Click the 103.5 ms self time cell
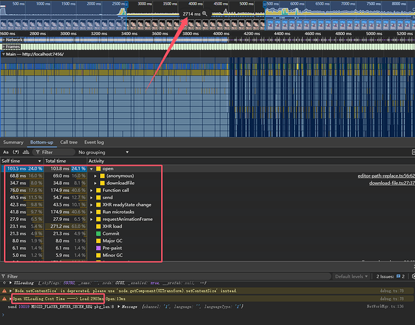Viewport: 415px width, 325px height. 22,169
